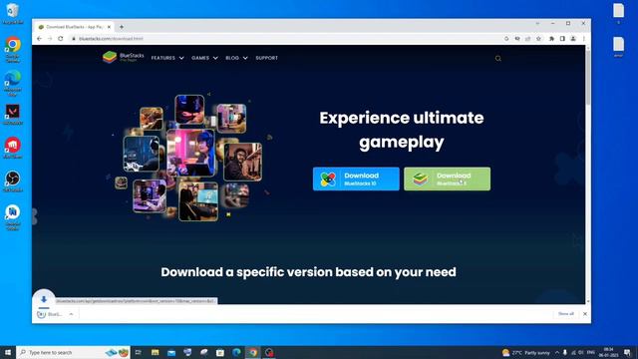638x359 pixels.
Task: Click the Download BlueStacks 10 button
Action: [356, 179]
